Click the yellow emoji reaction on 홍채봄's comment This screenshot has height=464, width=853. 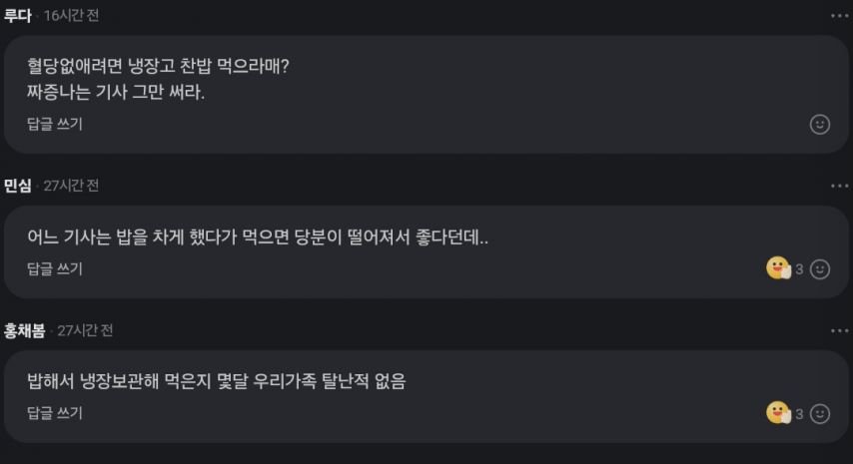click(x=778, y=412)
